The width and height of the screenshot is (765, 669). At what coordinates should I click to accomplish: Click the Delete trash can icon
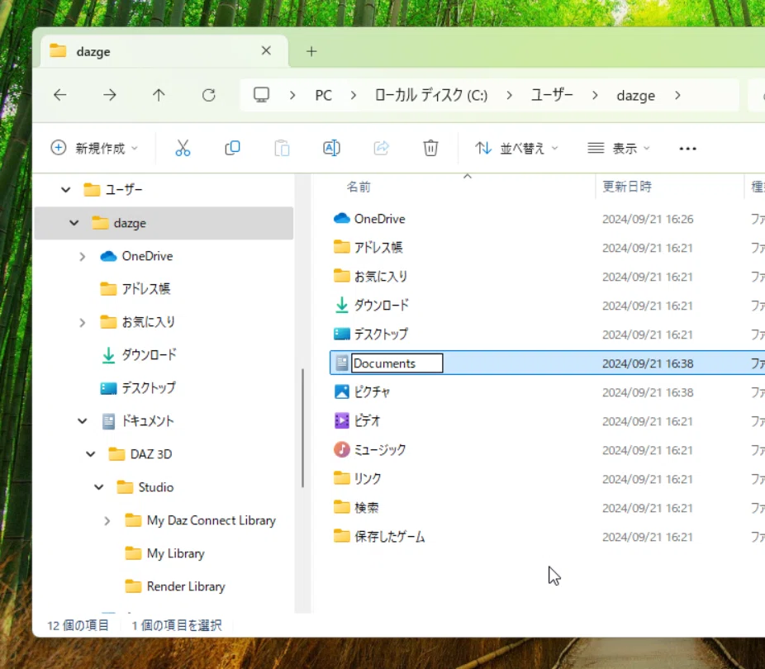click(x=430, y=148)
